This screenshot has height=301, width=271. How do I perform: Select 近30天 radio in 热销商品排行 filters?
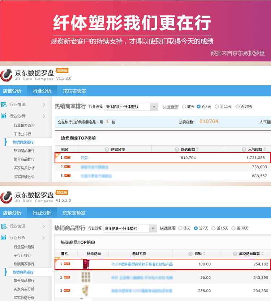[x=233, y=228]
